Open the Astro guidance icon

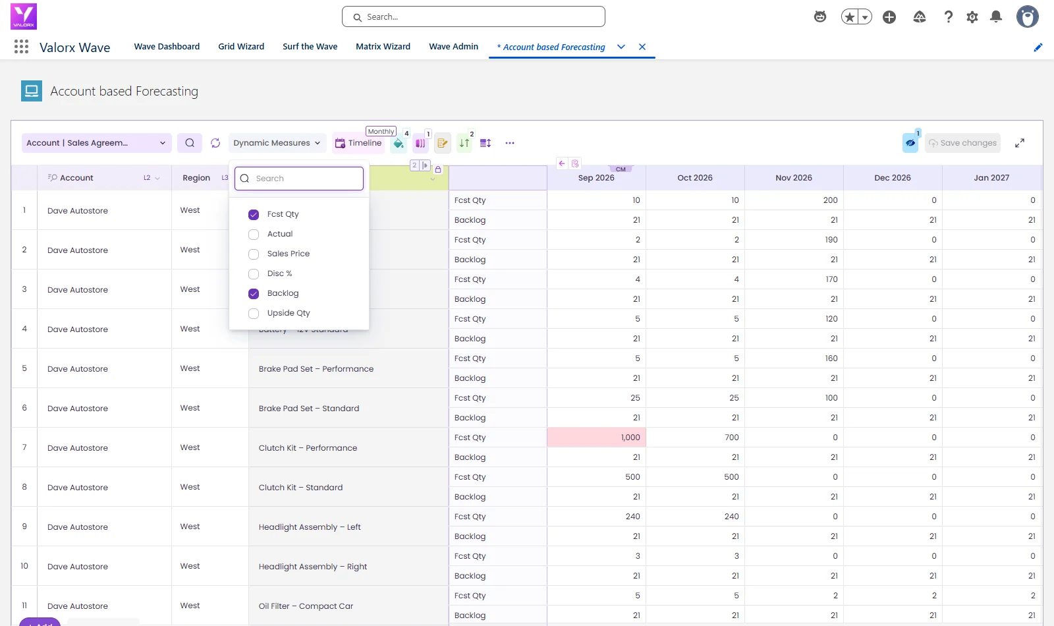click(820, 17)
